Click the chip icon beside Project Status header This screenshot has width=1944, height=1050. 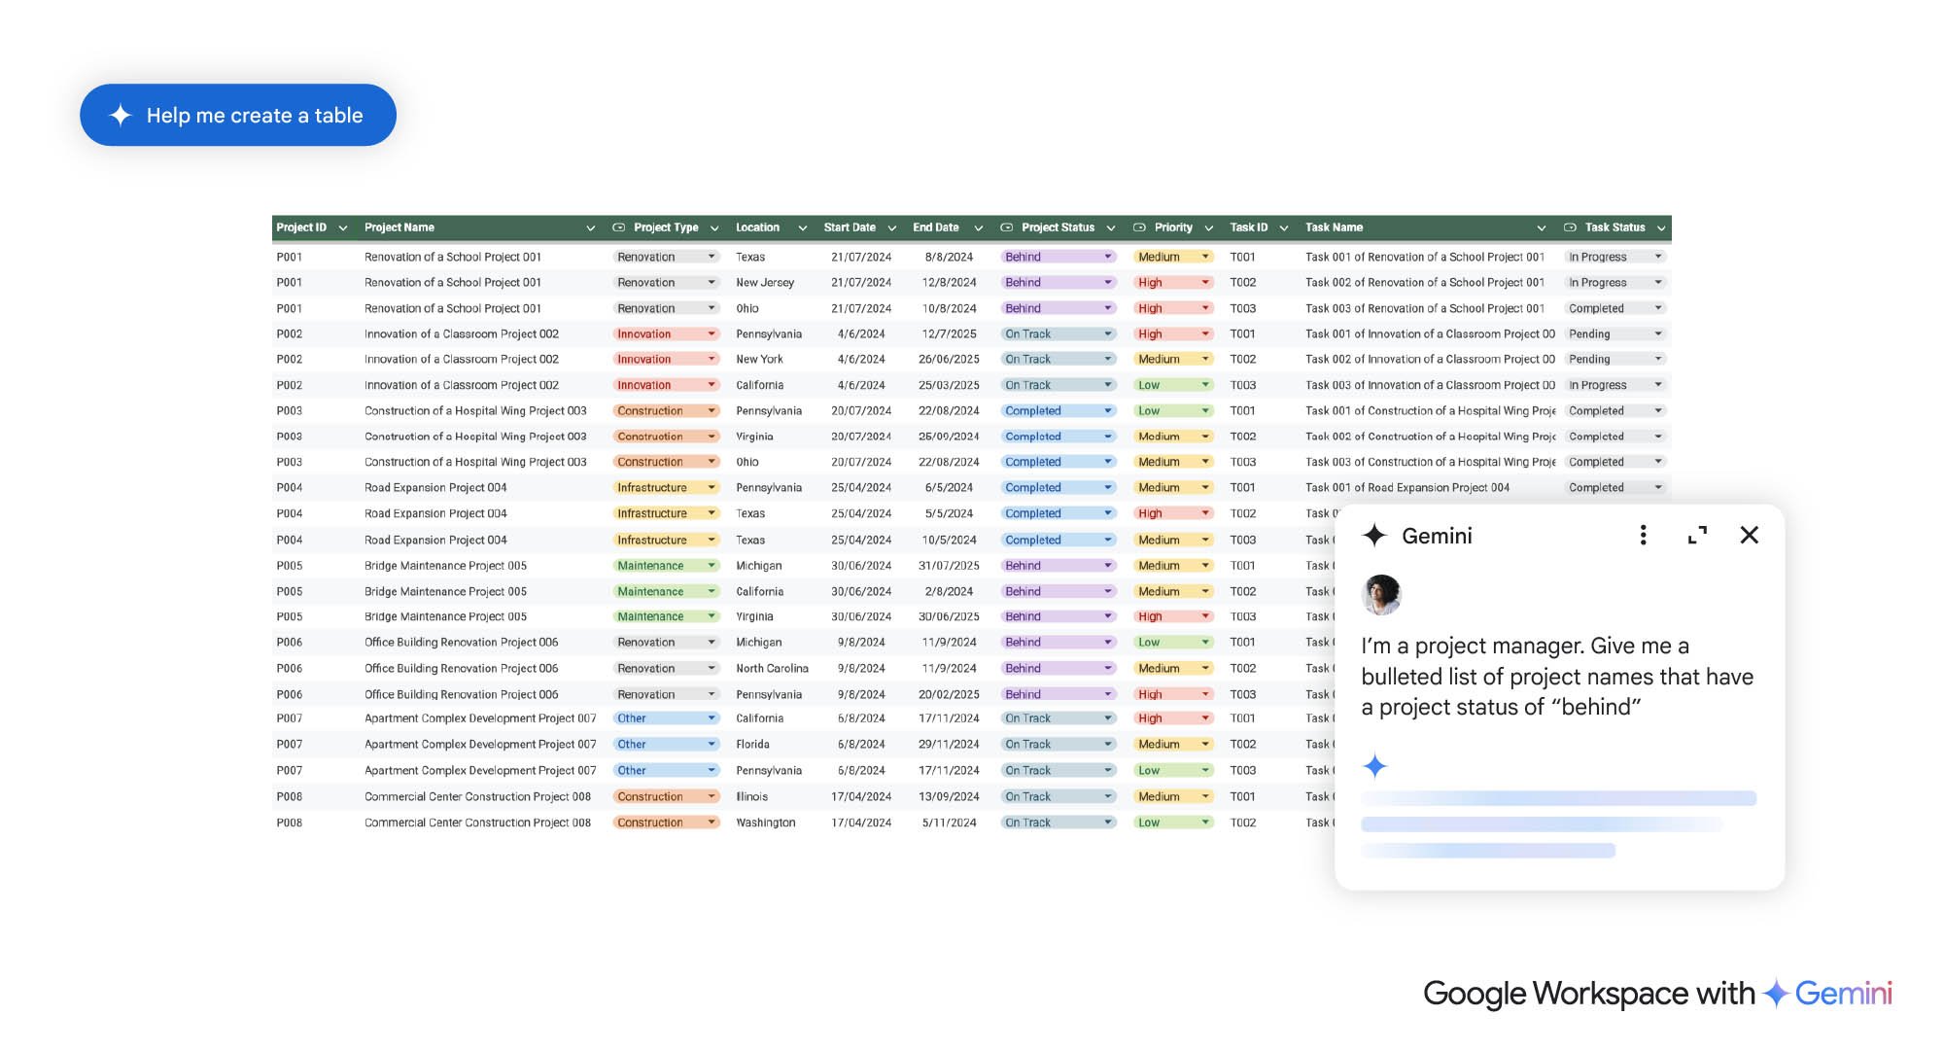pyautogui.click(x=1007, y=227)
